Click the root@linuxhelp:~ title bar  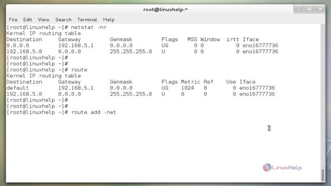point(165,9)
